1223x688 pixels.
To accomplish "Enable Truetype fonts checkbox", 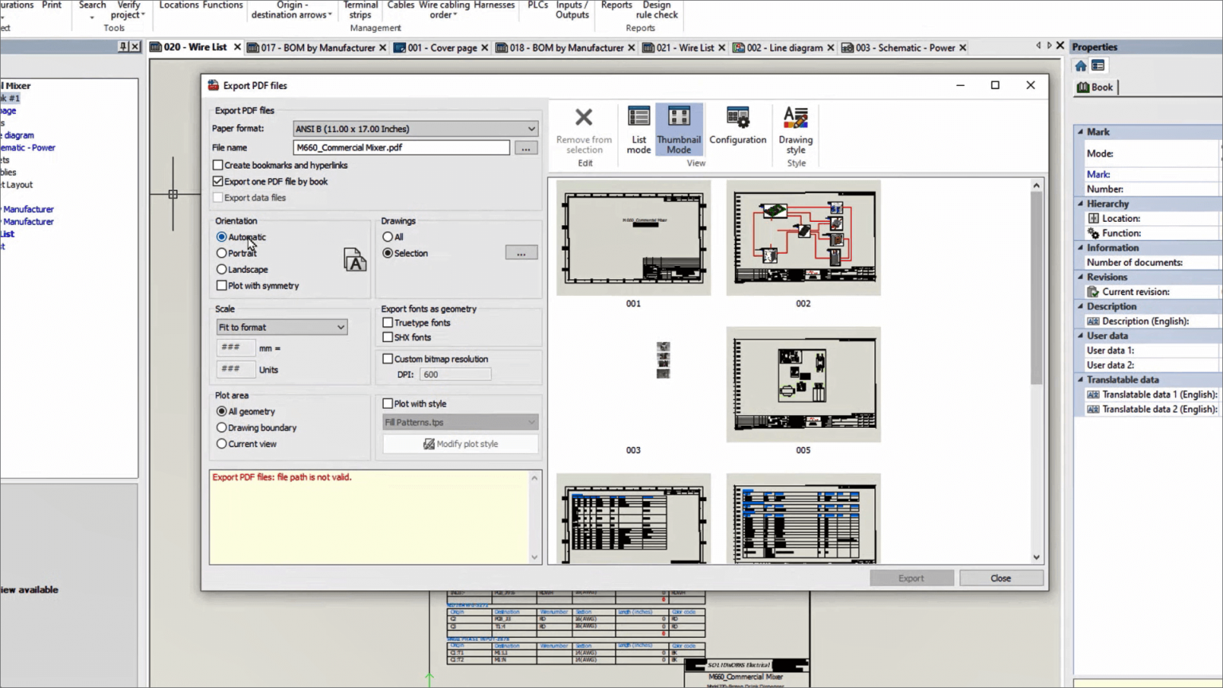I will pyautogui.click(x=388, y=323).
